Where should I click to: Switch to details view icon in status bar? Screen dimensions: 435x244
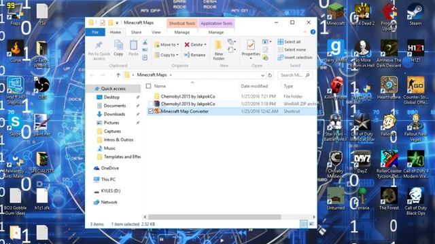(304, 224)
